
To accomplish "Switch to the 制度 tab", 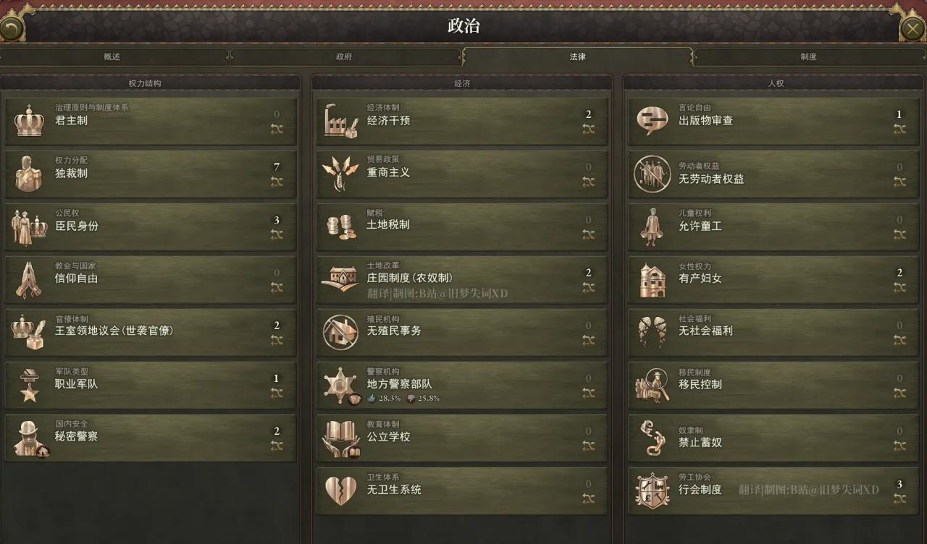I will (x=809, y=56).
